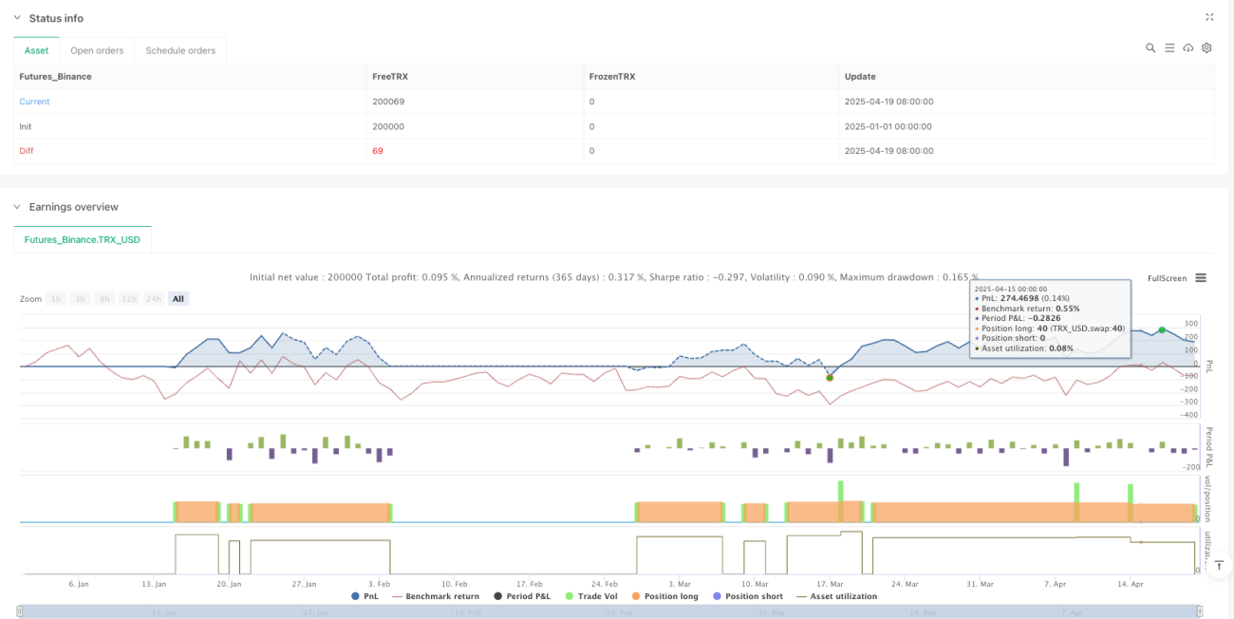1234x619 pixels.
Task: Toggle Trade Vol series in legend
Action: pyautogui.click(x=591, y=596)
